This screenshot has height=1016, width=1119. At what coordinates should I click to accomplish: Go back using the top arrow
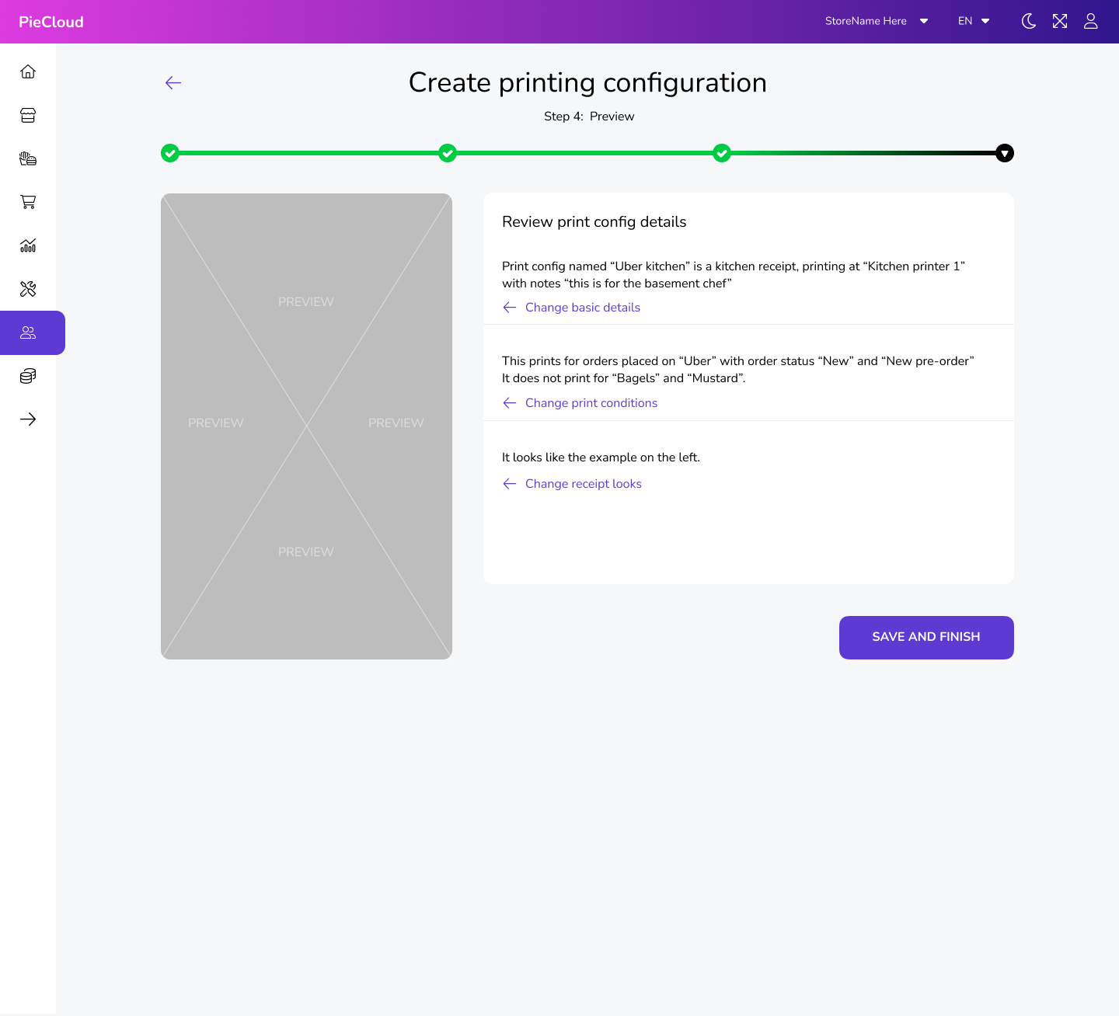[173, 83]
